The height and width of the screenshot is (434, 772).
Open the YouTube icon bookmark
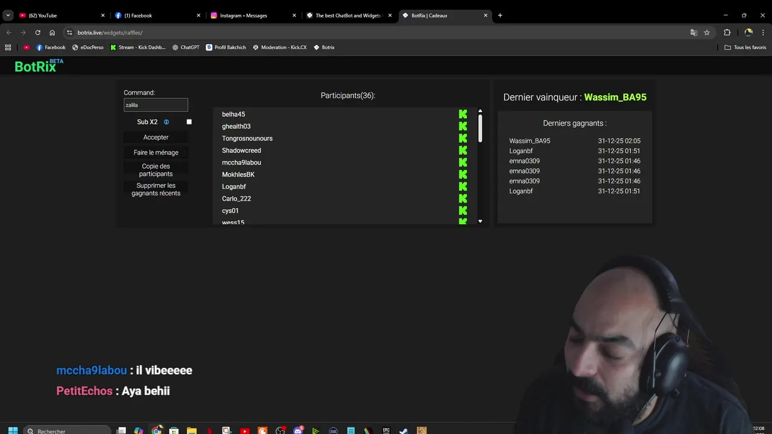27,47
